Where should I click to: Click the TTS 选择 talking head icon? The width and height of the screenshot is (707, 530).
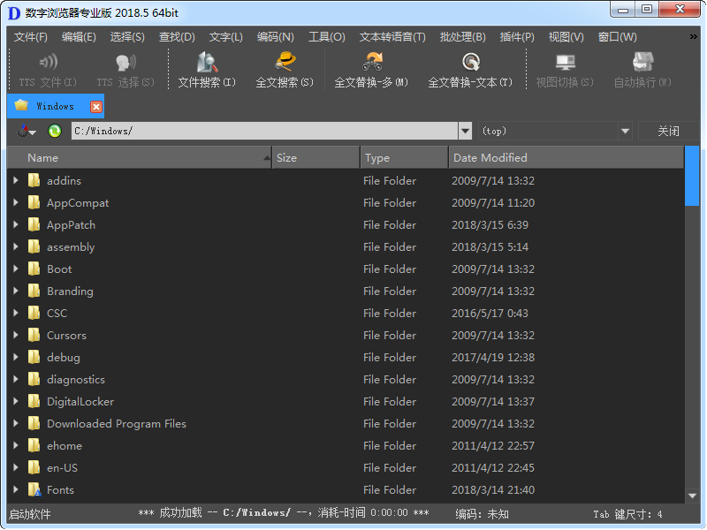click(125, 62)
